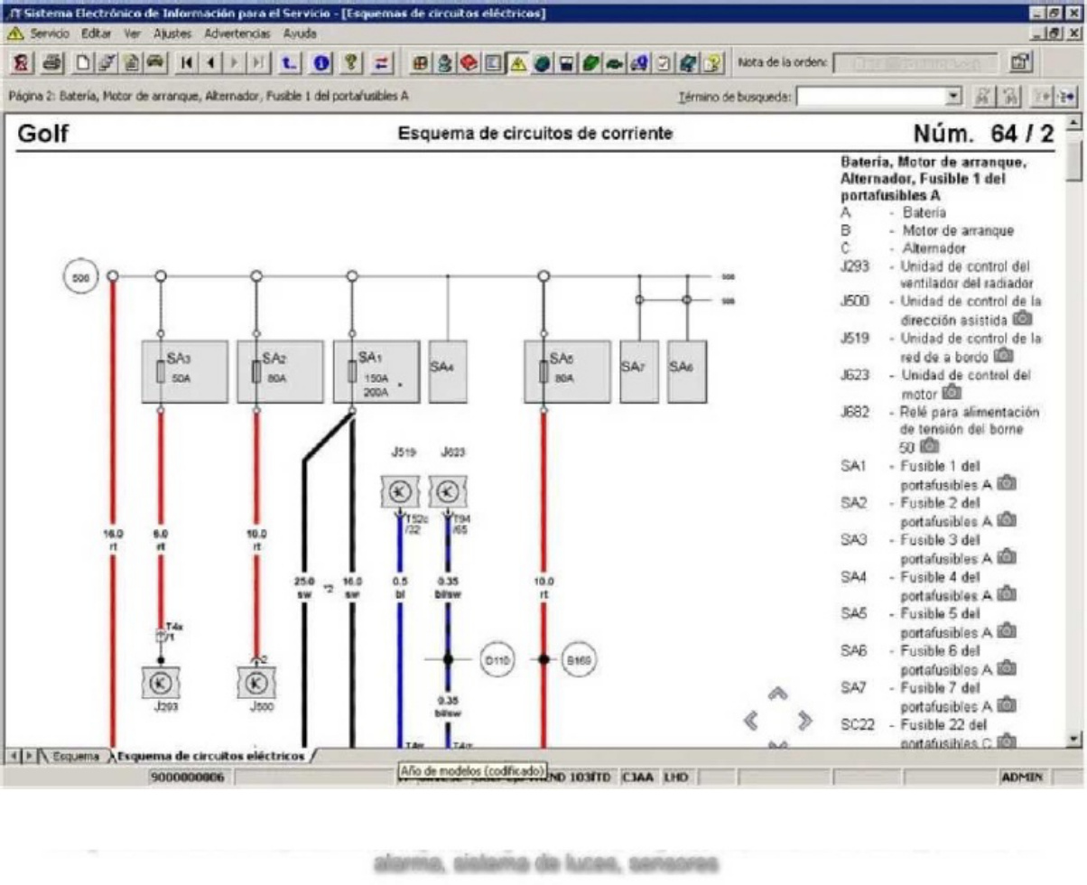Open the Ajustes menu
The width and height of the screenshot is (1087, 885).
(x=172, y=33)
